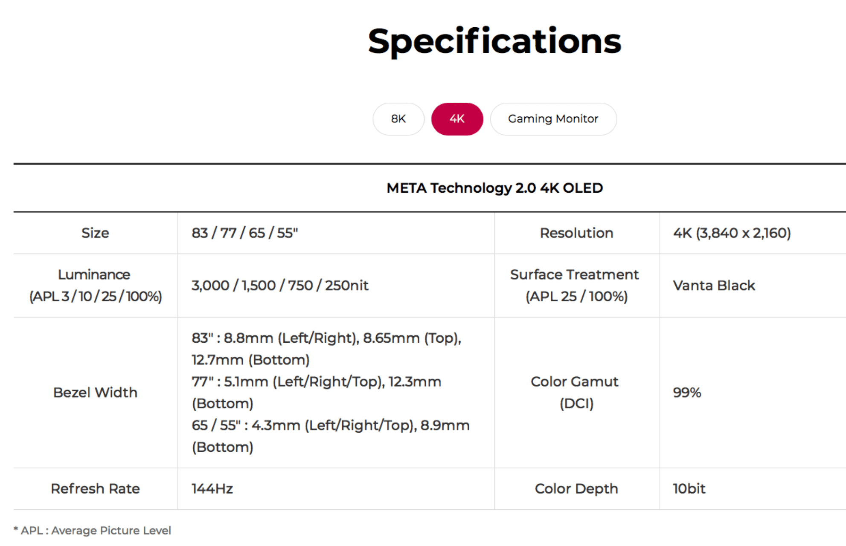The height and width of the screenshot is (546, 846).
Task: Open the Gaming Monitor tab
Action: (553, 119)
